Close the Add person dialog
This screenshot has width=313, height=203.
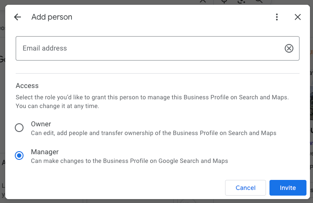(x=298, y=17)
